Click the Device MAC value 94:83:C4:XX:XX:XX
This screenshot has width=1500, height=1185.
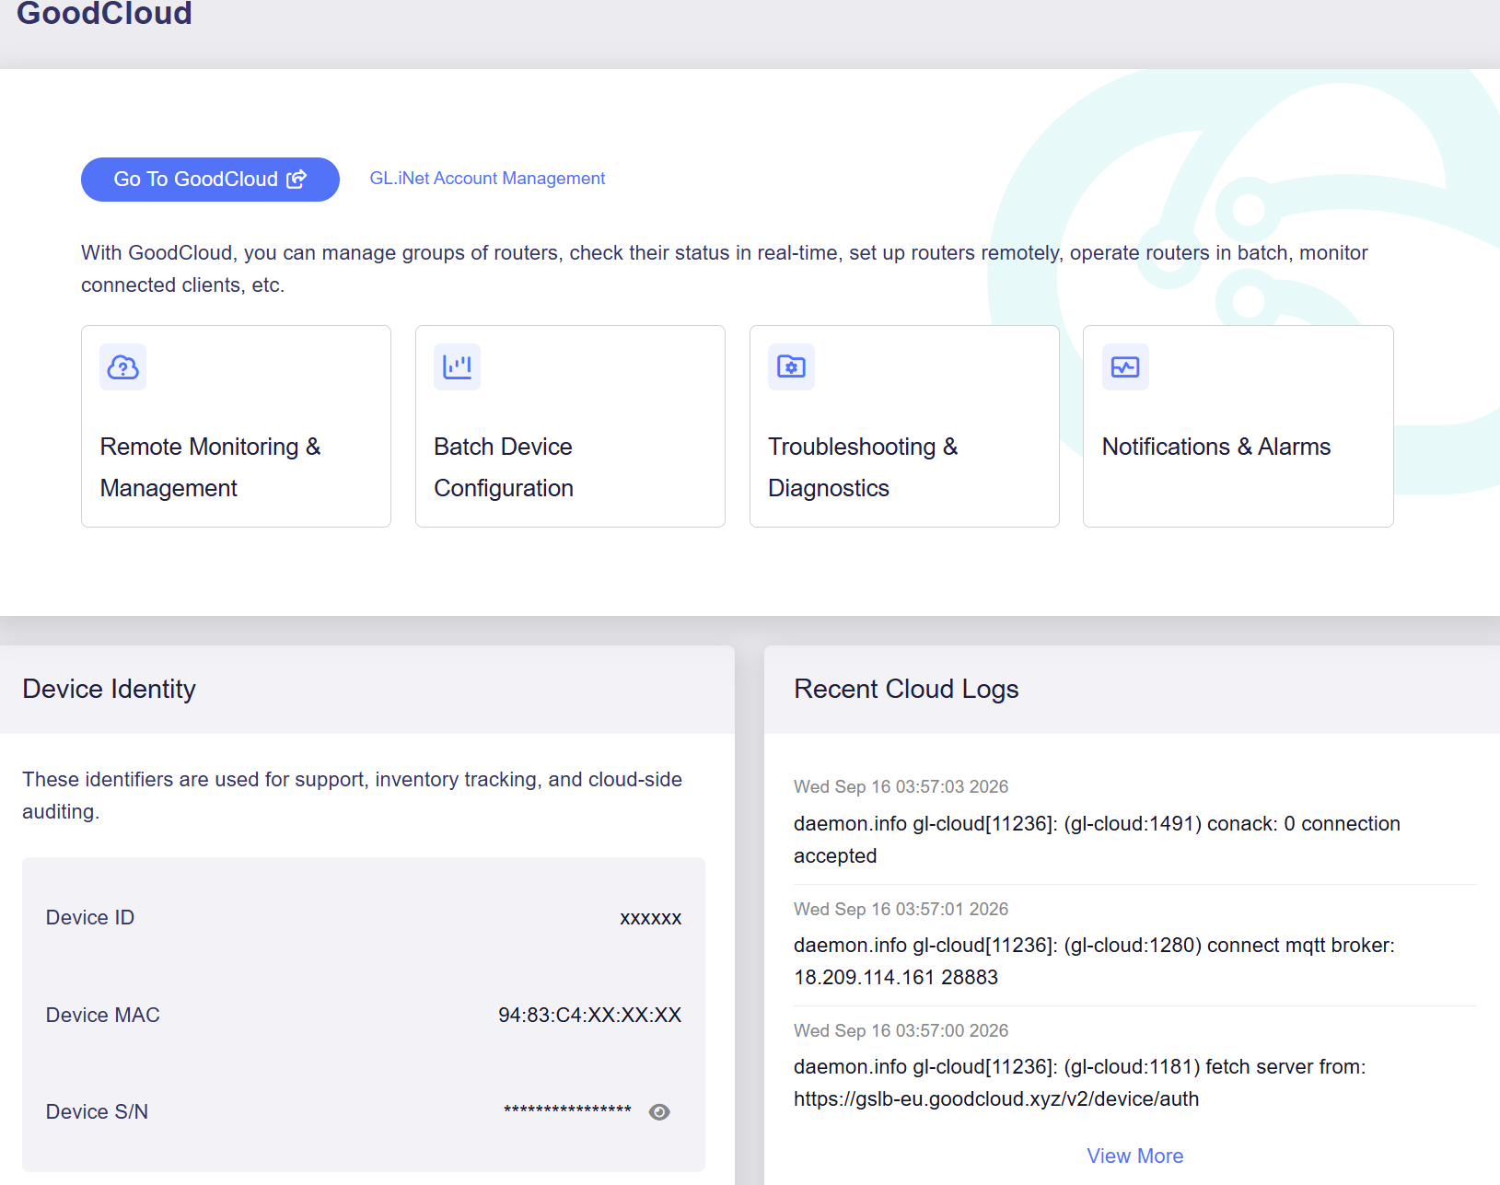click(590, 1016)
